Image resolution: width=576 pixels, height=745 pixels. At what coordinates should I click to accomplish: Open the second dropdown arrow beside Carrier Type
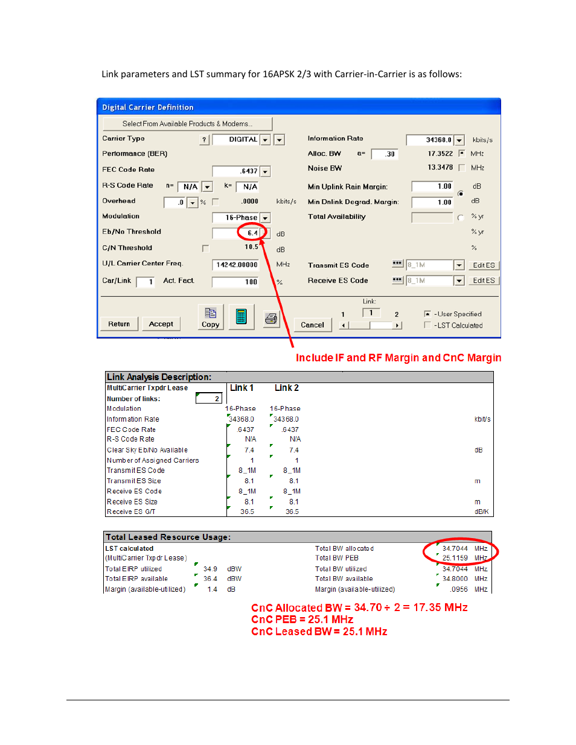point(279,140)
